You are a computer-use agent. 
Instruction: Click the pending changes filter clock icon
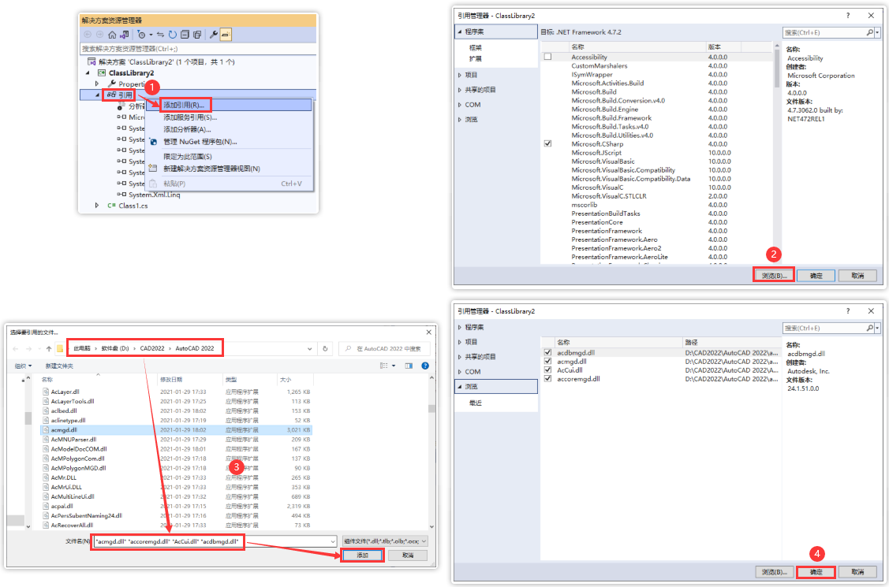point(142,35)
